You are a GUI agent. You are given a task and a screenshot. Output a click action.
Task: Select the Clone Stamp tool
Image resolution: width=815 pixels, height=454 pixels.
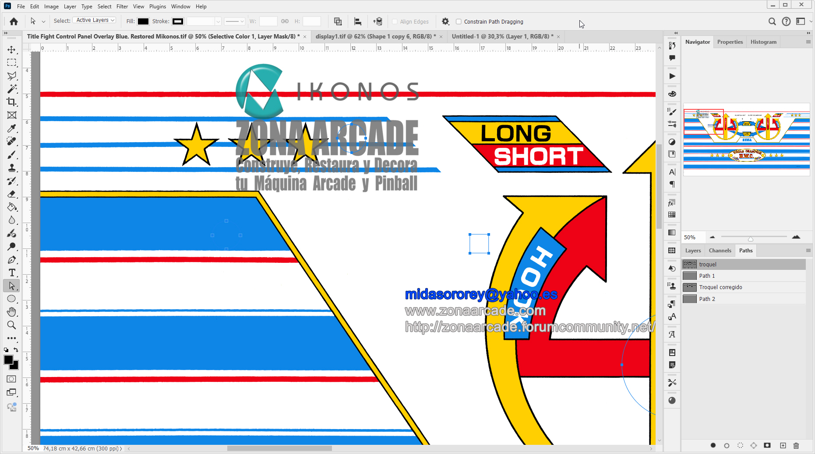12,168
